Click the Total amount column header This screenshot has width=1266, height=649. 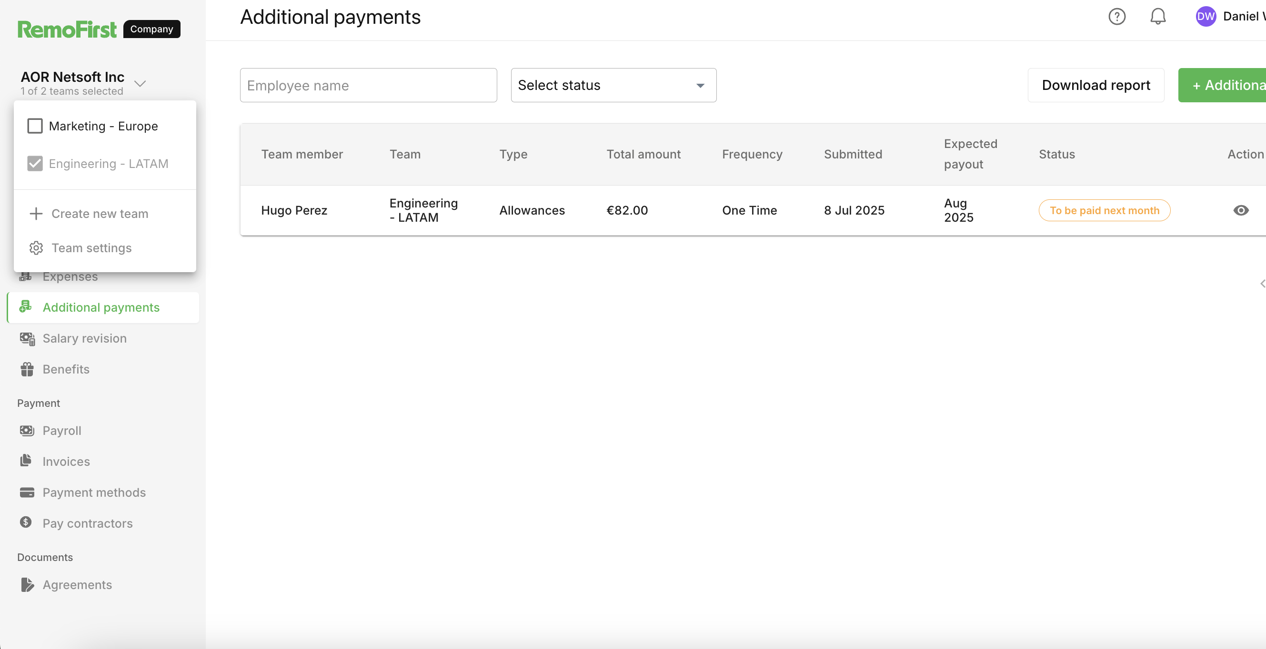pos(643,154)
